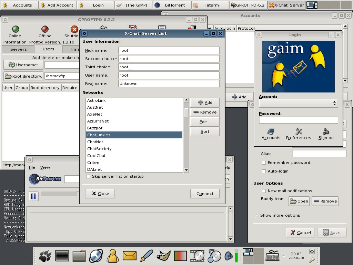353x265 pixels.
Task: Click BitTorrent download progress bar
Action: pos(60,194)
